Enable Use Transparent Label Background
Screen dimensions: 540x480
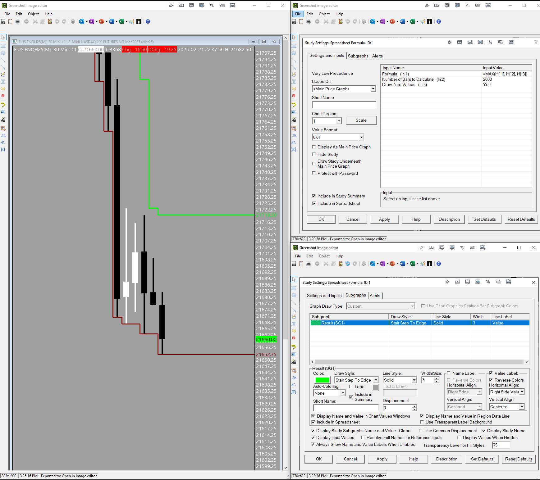point(422,422)
